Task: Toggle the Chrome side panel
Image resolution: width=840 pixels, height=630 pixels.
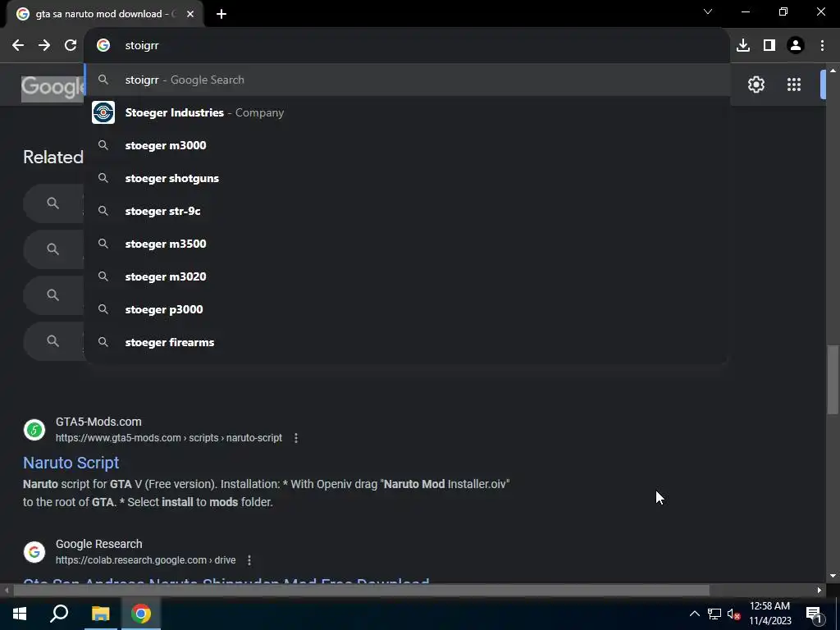Action: click(769, 46)
